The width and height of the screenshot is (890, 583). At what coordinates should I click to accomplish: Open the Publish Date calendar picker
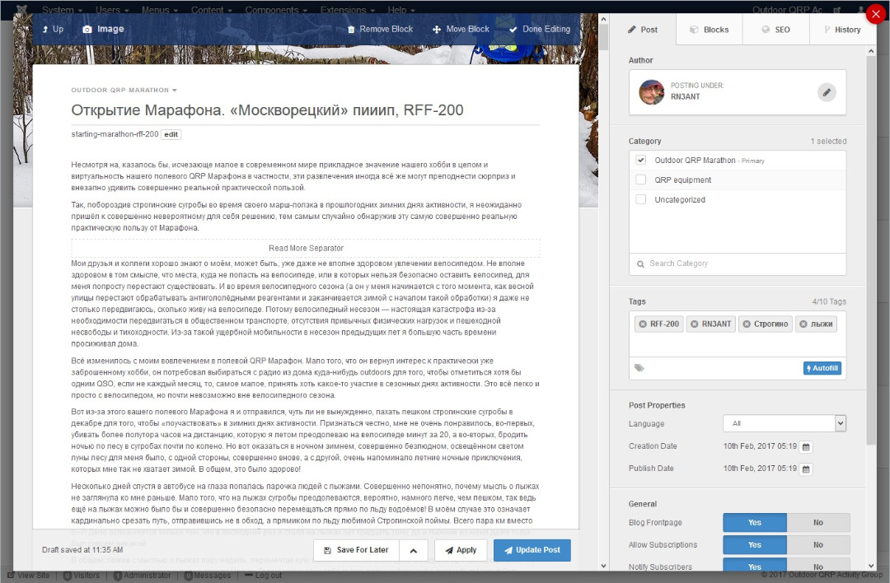point(805,469)
